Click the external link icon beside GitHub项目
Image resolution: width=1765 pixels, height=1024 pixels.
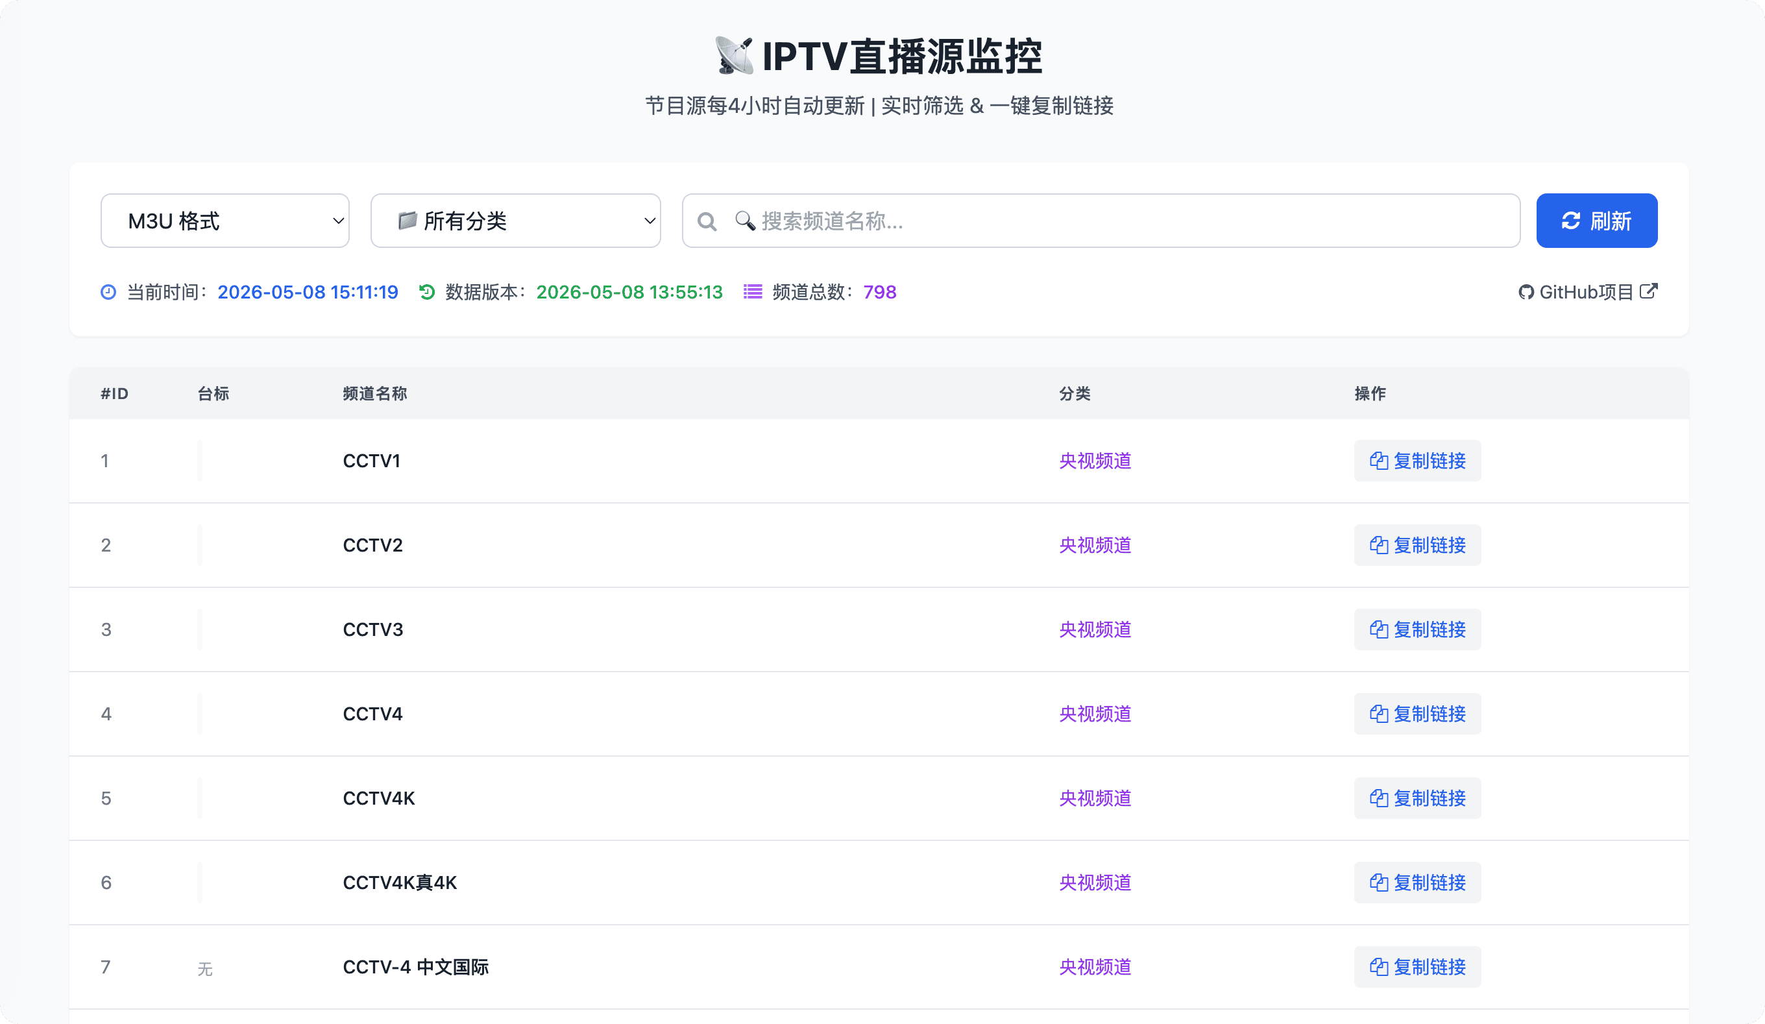(x=1649, y=291)
